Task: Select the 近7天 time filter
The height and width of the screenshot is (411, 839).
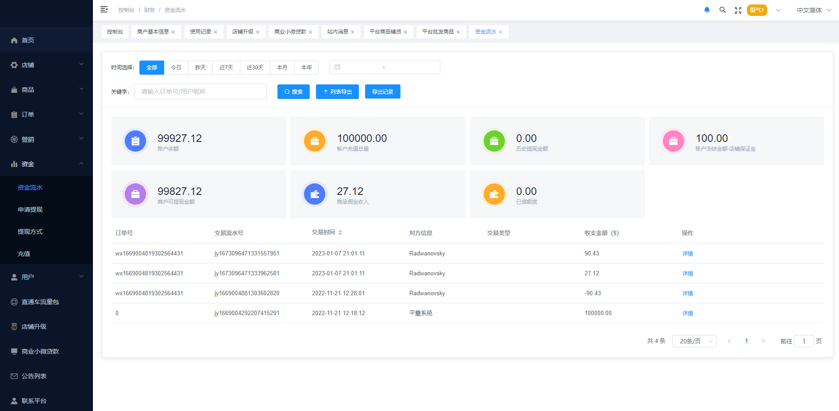Action: 226,67
